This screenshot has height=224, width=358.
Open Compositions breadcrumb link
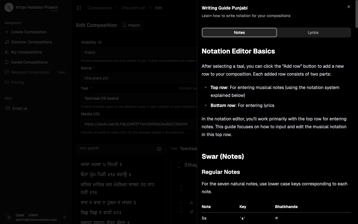[100, 8]
